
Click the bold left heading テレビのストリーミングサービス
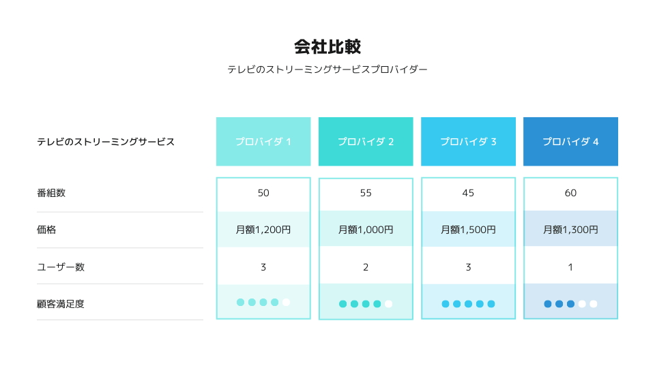(x=106, y=142)
